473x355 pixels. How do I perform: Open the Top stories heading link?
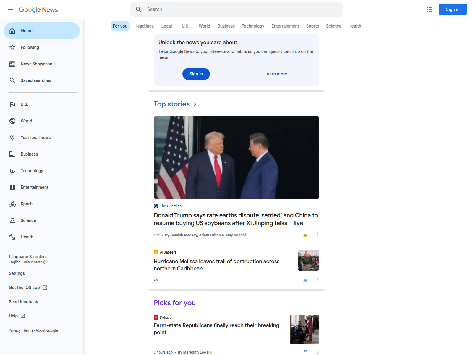tap(172, 104)
